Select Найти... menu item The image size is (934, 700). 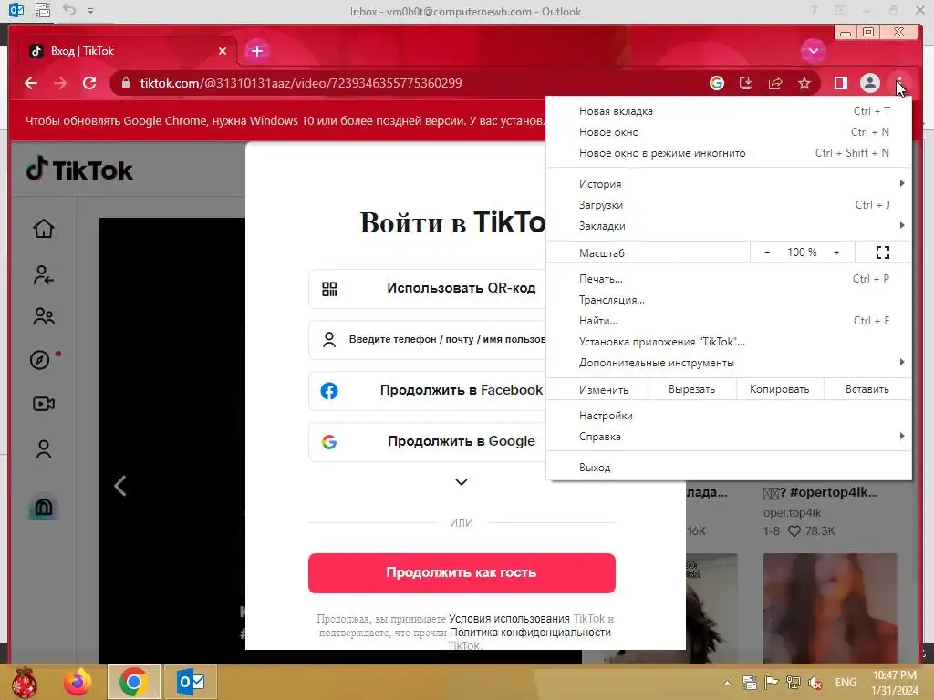coord(729,321)
